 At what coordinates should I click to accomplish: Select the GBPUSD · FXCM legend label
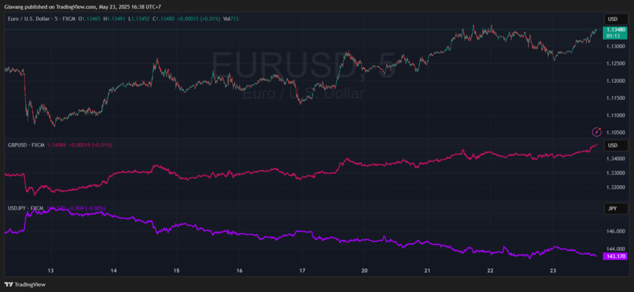26,145
